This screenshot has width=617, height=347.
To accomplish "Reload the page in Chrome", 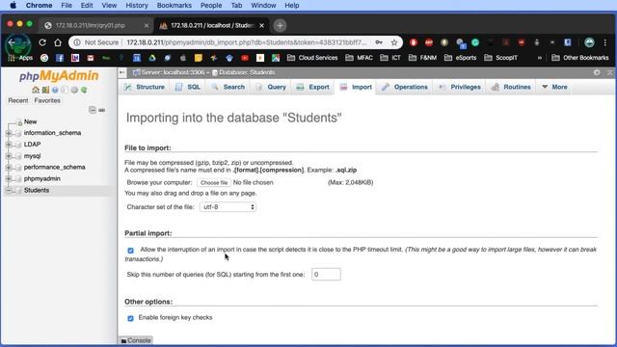I will coord(42,42).
